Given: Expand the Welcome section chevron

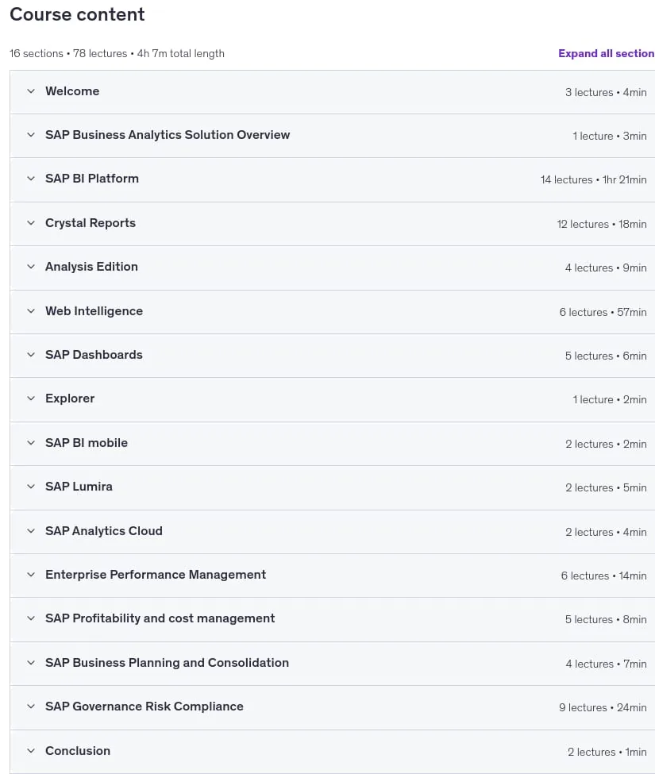Looking at the screenshot, I should 31,91.
